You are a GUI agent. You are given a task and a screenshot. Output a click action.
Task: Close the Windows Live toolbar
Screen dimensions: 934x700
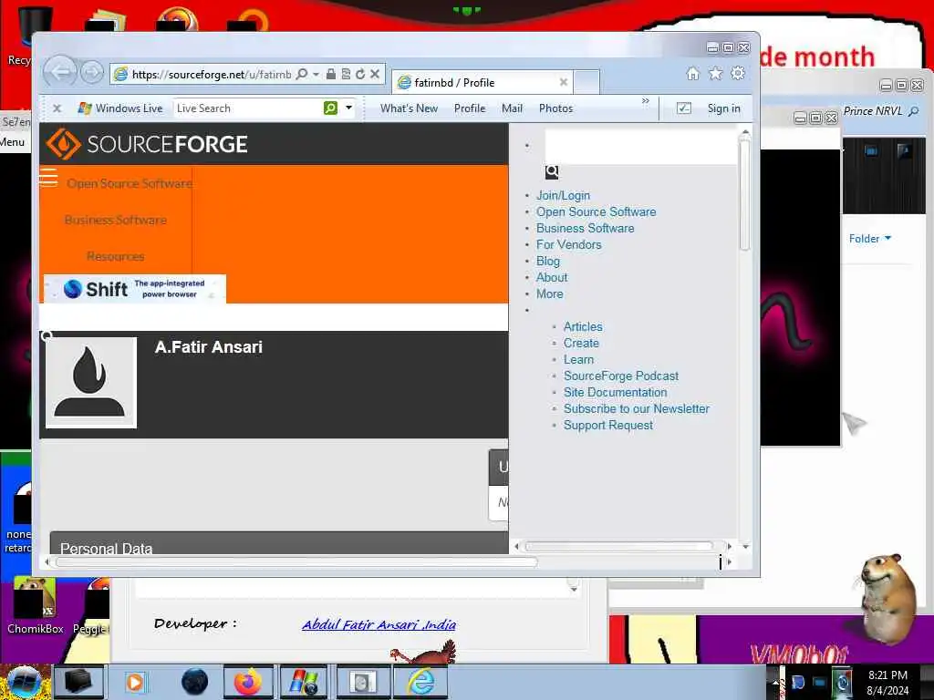(57, 108)
